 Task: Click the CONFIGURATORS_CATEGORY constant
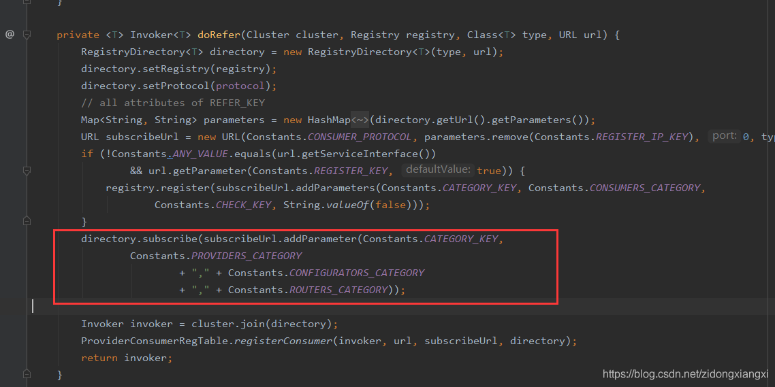coord(357,273)
